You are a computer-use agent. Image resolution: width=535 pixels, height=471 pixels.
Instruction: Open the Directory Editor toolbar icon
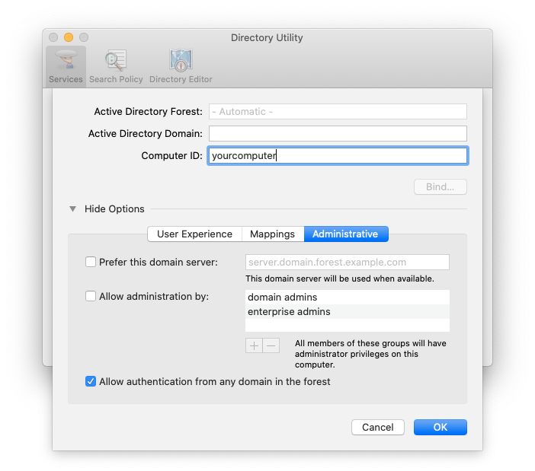click(x=181, y=66)
